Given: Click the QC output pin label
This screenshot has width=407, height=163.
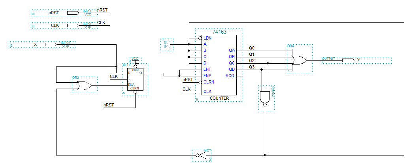Looking at the screenshot, I should pyautogui.click(x=232, y=63).
